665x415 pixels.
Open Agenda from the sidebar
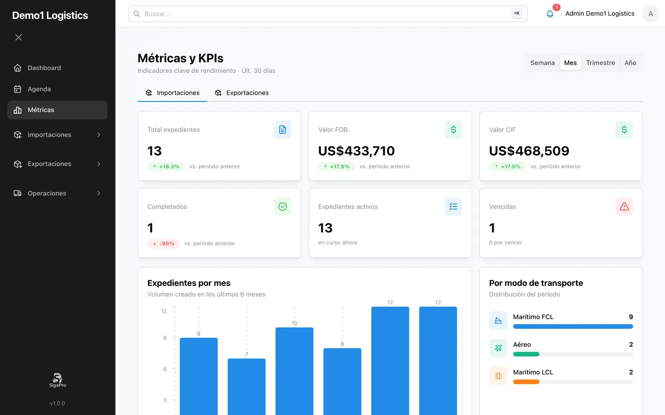click(57, 89)
